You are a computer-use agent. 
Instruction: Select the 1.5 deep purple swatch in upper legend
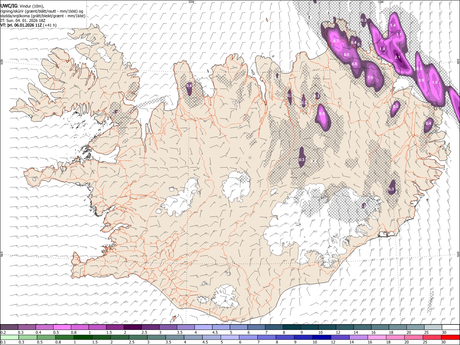[115, 327]
